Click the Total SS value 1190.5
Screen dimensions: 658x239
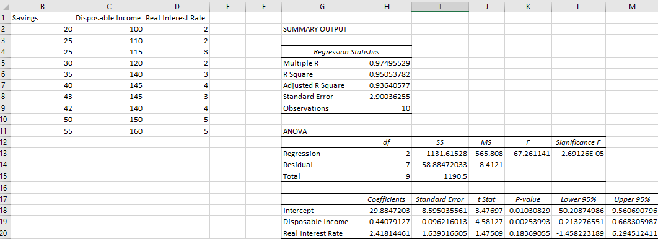point(440,176)
